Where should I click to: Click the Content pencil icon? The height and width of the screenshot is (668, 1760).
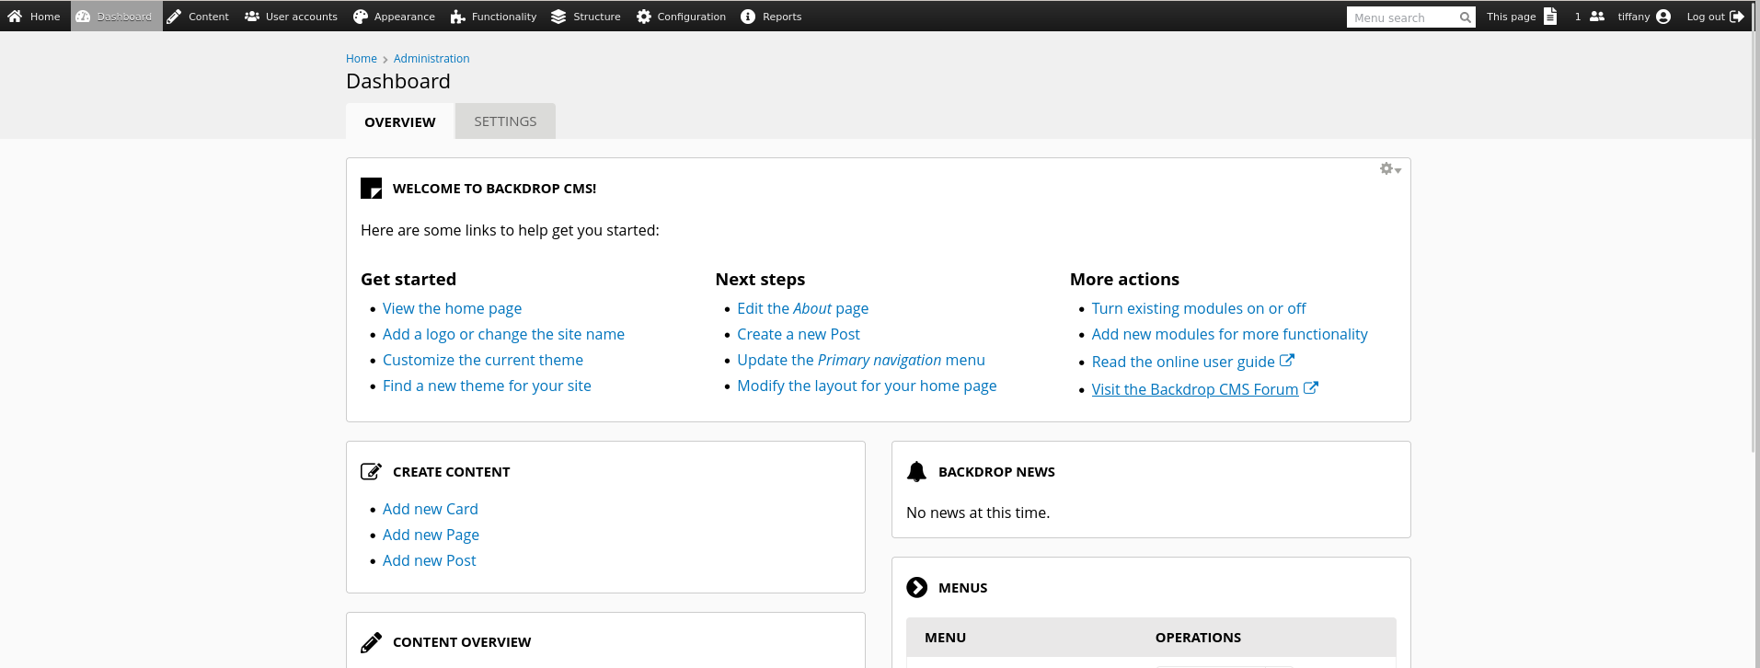174,17
